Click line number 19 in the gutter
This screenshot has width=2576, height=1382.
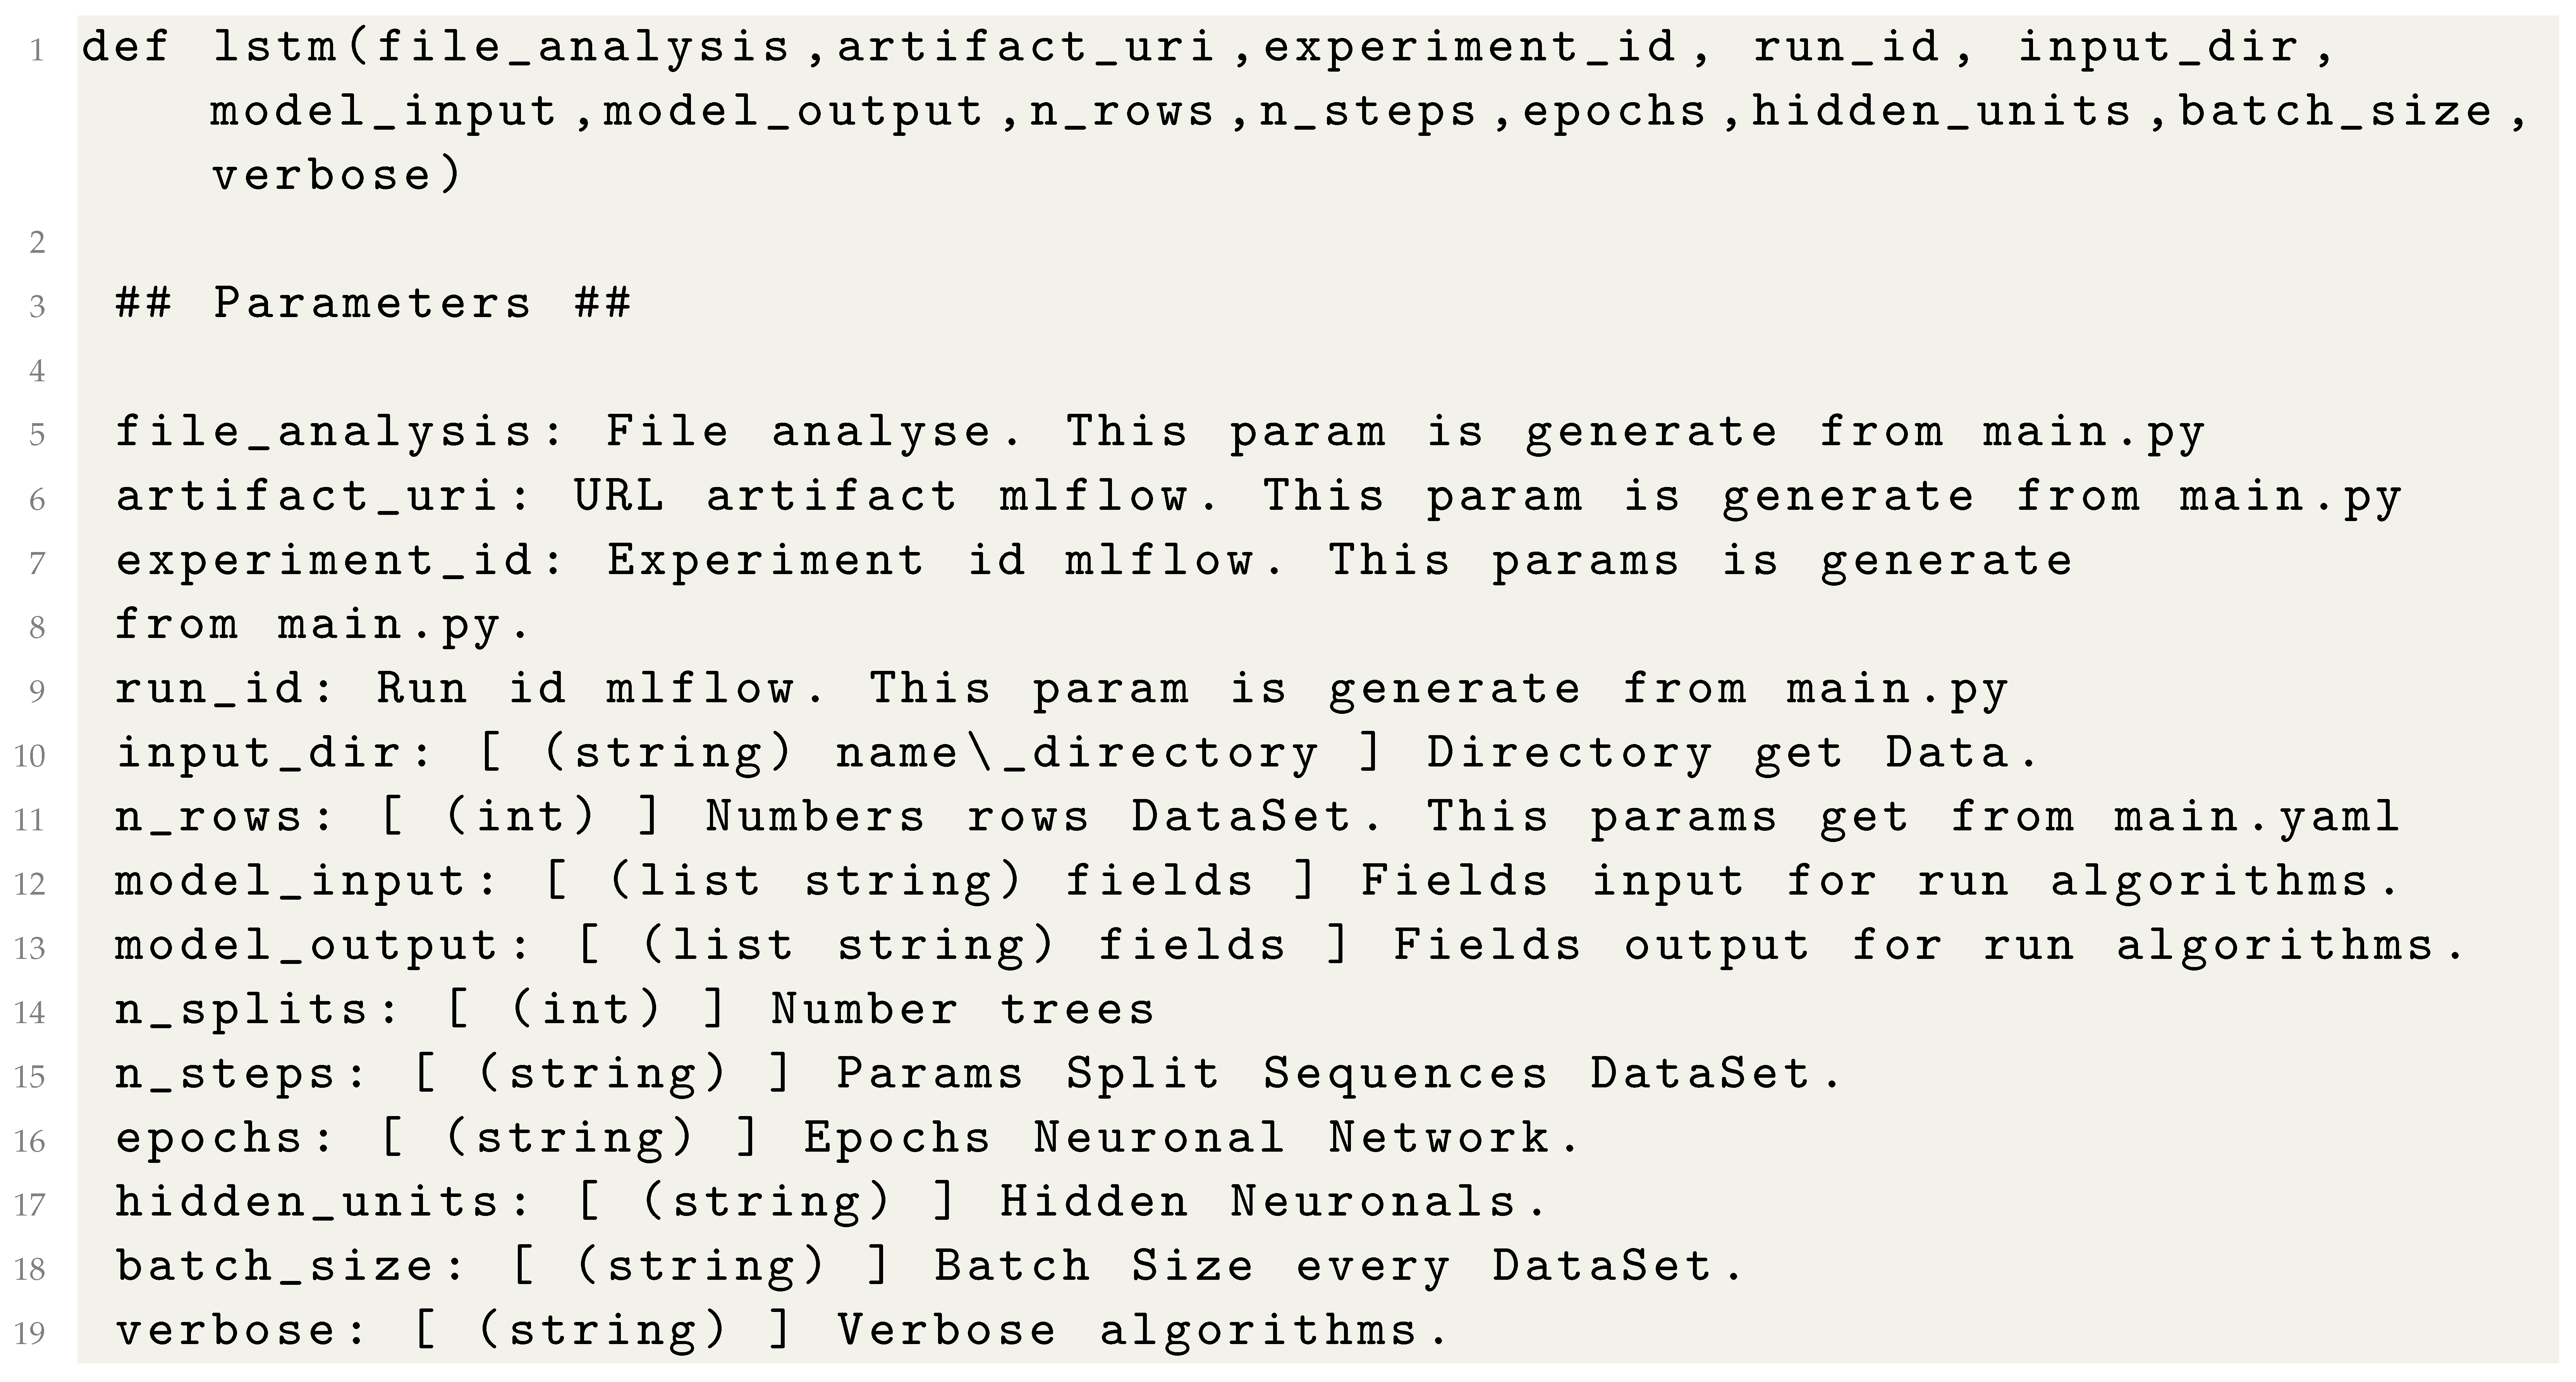[x=31, y=1334]
